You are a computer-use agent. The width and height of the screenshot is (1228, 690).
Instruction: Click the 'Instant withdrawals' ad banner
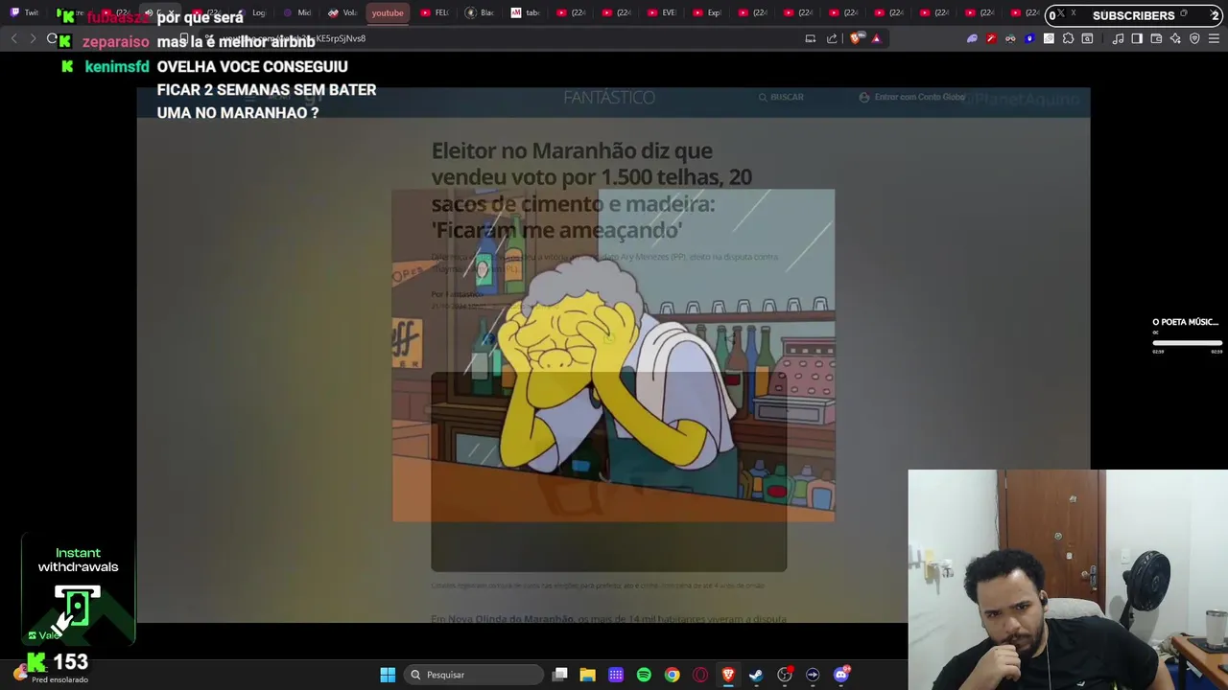[78, 589]
